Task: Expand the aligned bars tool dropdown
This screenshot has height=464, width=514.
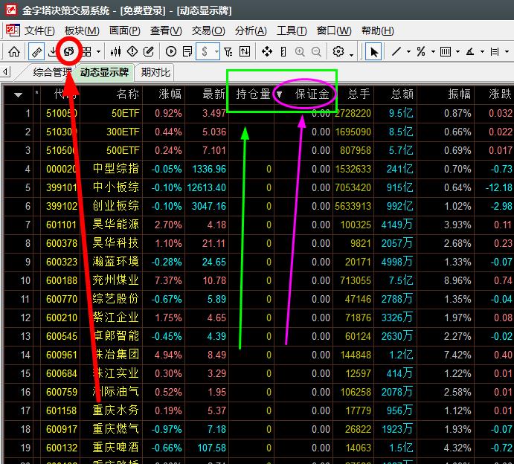Action: [507, 52]
